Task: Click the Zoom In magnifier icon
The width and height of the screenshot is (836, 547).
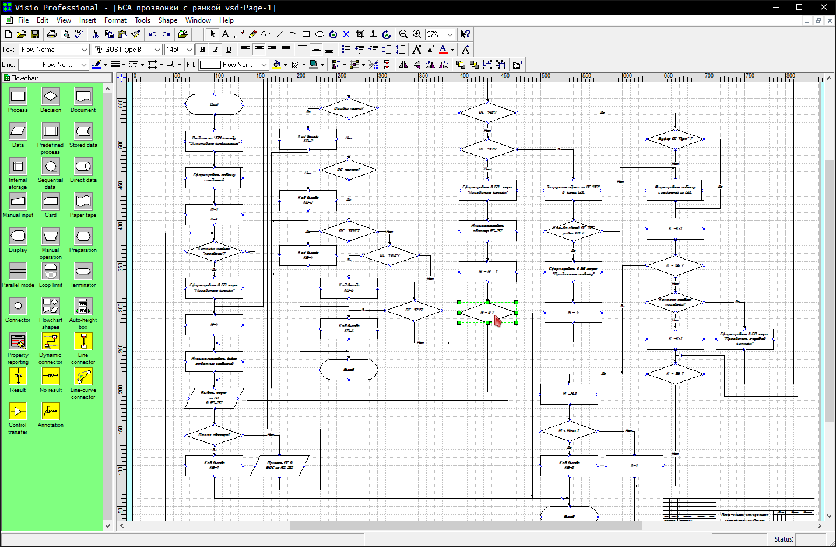Action: [x=417, y=34]
